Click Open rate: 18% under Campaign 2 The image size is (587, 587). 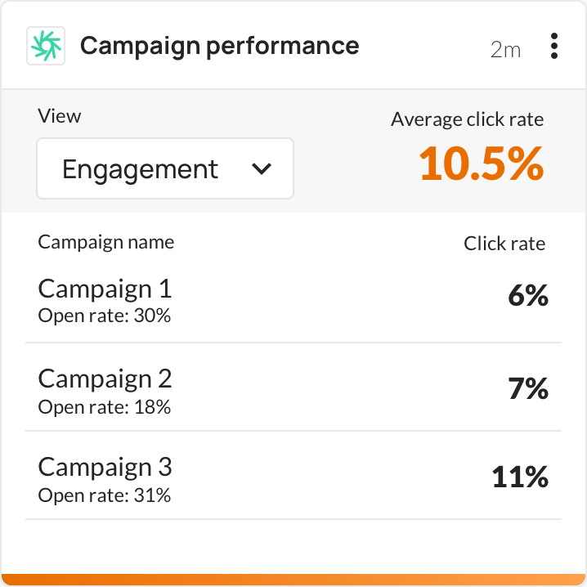105,406
